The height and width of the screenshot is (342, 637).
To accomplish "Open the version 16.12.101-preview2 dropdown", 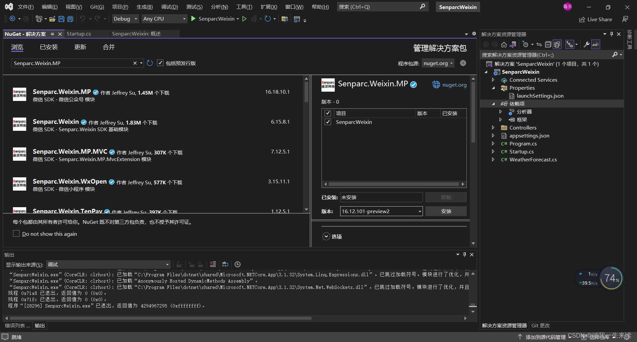I will (382, 211).
